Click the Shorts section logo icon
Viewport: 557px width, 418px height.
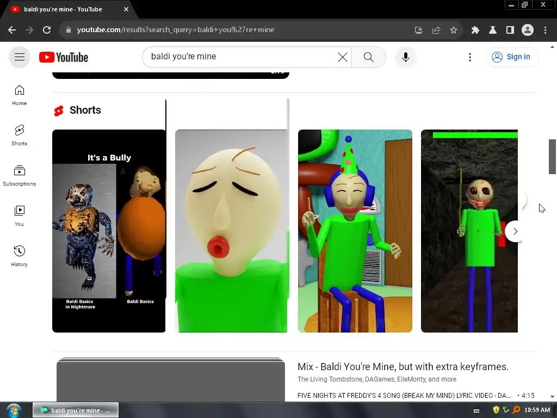pos(59,110)
